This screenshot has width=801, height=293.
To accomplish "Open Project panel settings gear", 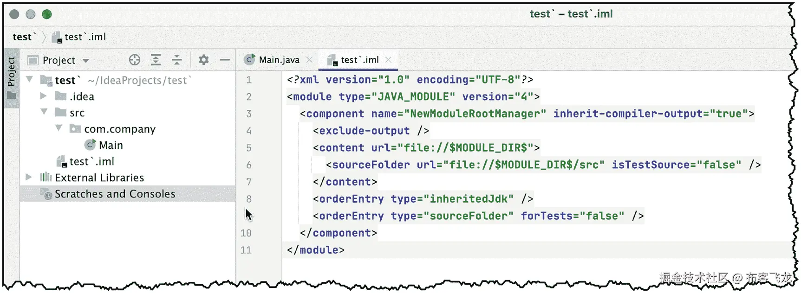I will (x=203, y=60).
